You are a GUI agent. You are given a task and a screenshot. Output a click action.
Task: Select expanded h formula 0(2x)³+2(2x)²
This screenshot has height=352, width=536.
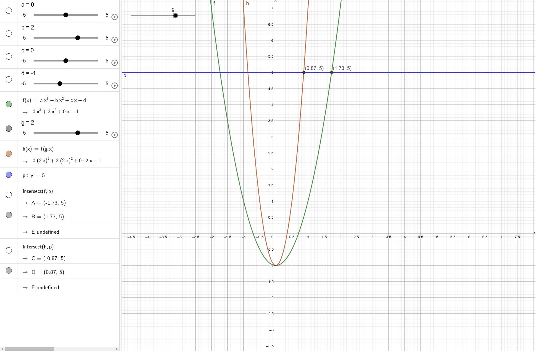tap(67, 160)
